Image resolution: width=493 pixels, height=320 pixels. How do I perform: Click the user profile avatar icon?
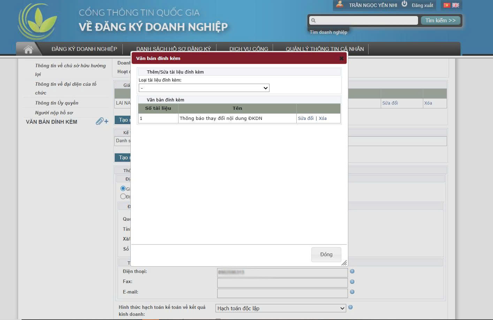click(x=340, y=5)
